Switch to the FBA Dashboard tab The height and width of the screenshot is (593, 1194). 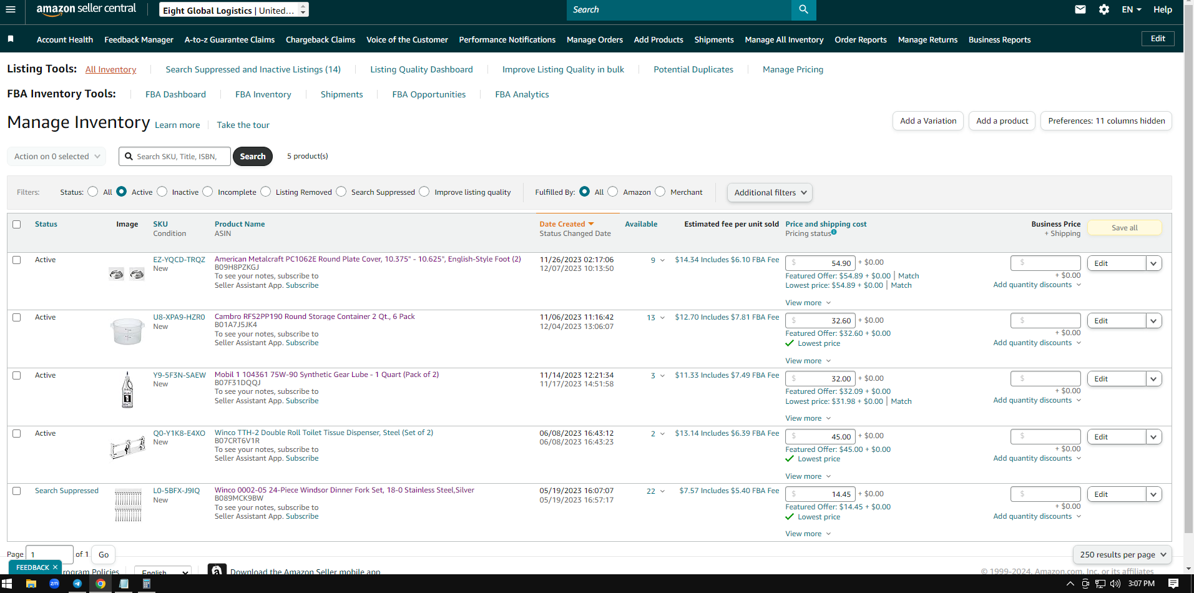coord(175,94)
